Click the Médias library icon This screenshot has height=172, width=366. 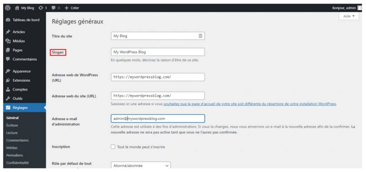coord(8,41)
